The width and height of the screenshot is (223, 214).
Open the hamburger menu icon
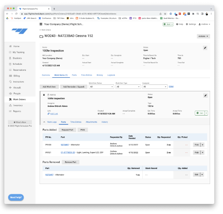coord(41,24)
